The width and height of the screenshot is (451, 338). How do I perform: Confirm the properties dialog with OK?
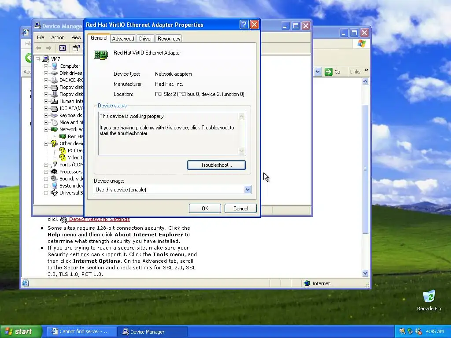coord(205,208)
